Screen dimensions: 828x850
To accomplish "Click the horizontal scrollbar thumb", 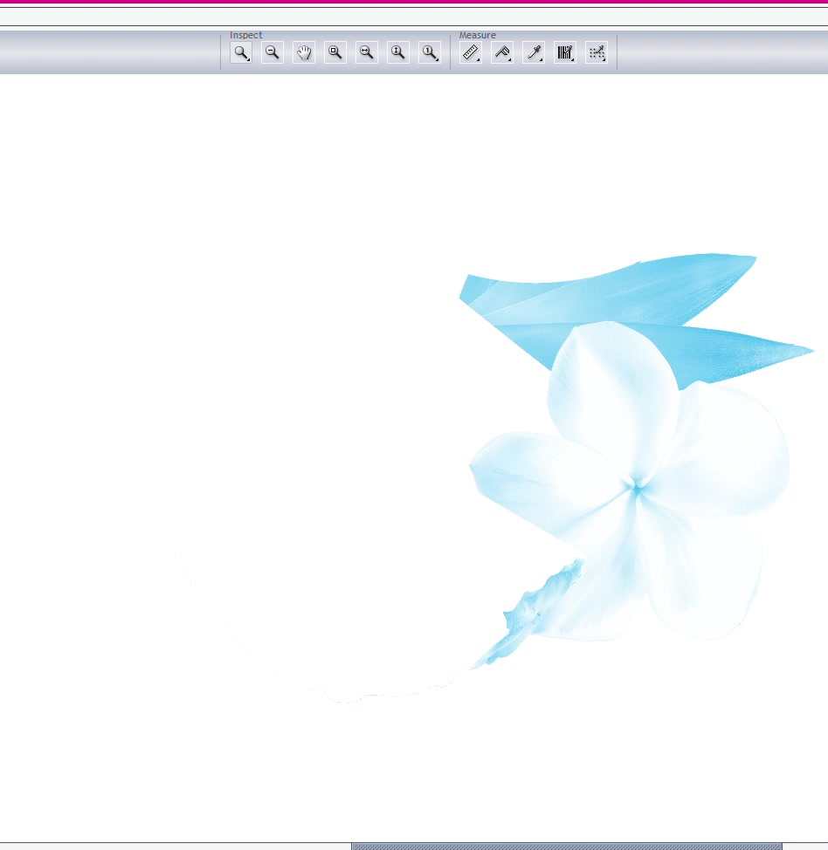I will tap(566, 846).
